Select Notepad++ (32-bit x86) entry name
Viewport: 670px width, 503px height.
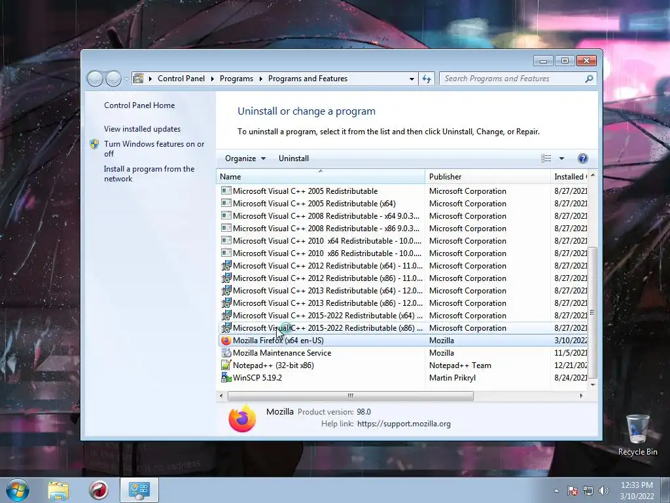coord(273,365)
